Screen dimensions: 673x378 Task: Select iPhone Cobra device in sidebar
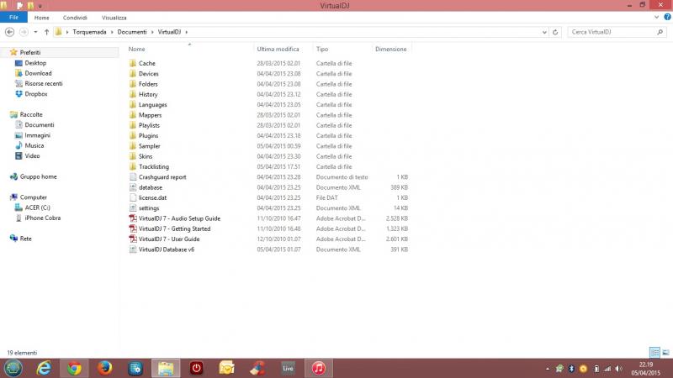click(x=43, y=218)
